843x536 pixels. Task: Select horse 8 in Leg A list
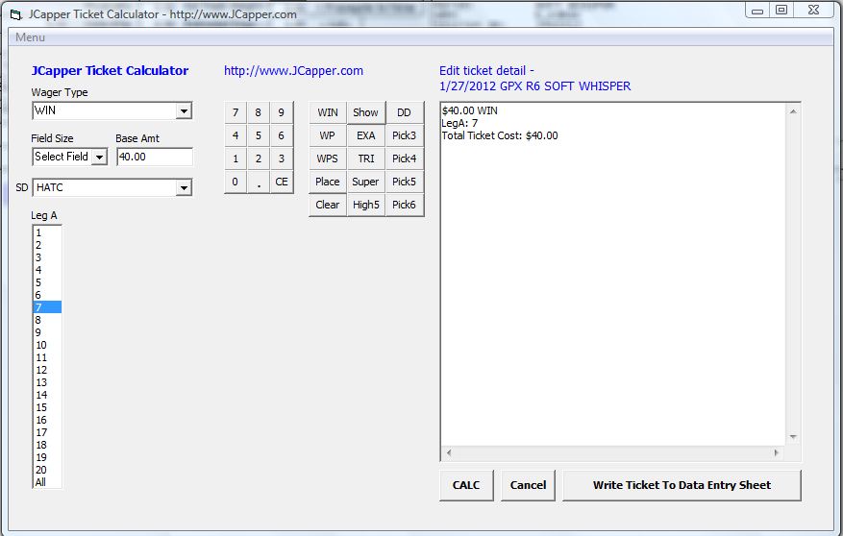47,320
